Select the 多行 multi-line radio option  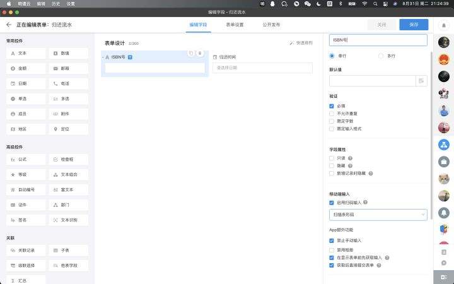(381, 56)
